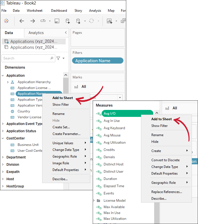Click the Save disk icon

(x=57, y=21)
